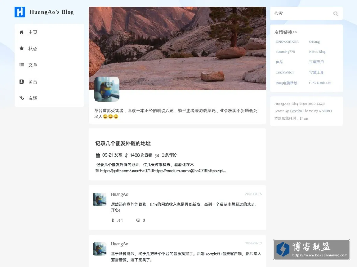This screenshot has height=267, width=357.
Task: Click HuangAo avatar in 2026-08-15 post
Action: coord(99,199)
